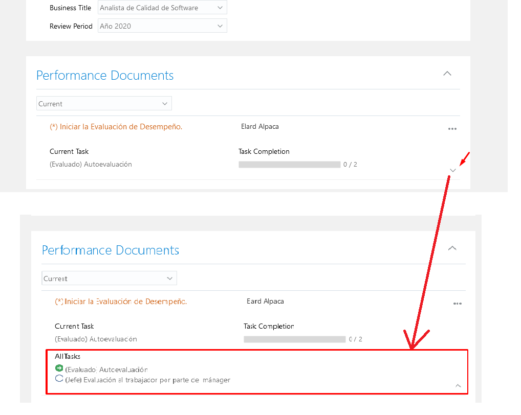Open the ellipsis actions menu in lower document panel
Screen dimensions: 521x415
pos(457,304)
